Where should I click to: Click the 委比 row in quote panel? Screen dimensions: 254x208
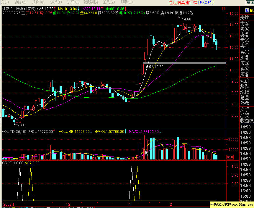point(247,17)
